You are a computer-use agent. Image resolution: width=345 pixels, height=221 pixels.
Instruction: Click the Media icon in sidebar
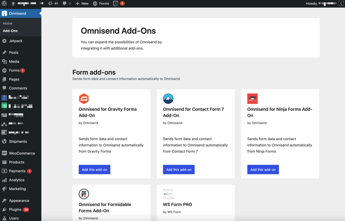point(4,62)
